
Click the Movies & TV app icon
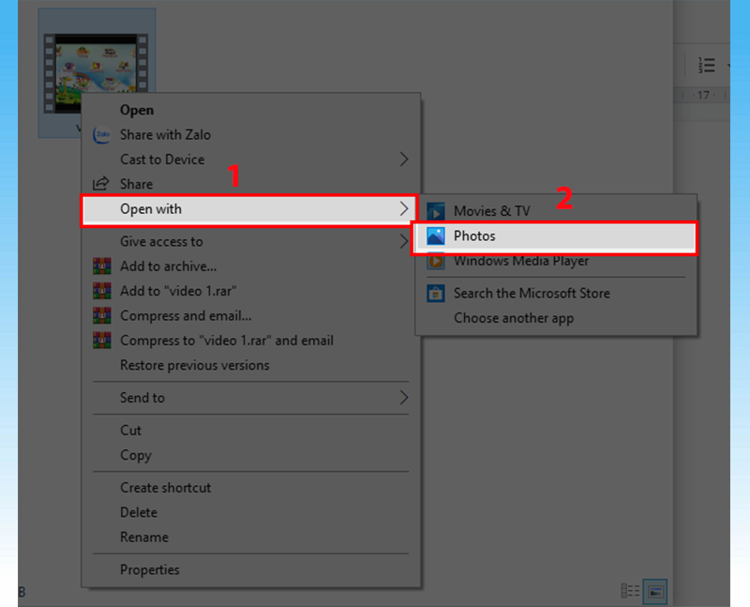click(x=436, y=211)
